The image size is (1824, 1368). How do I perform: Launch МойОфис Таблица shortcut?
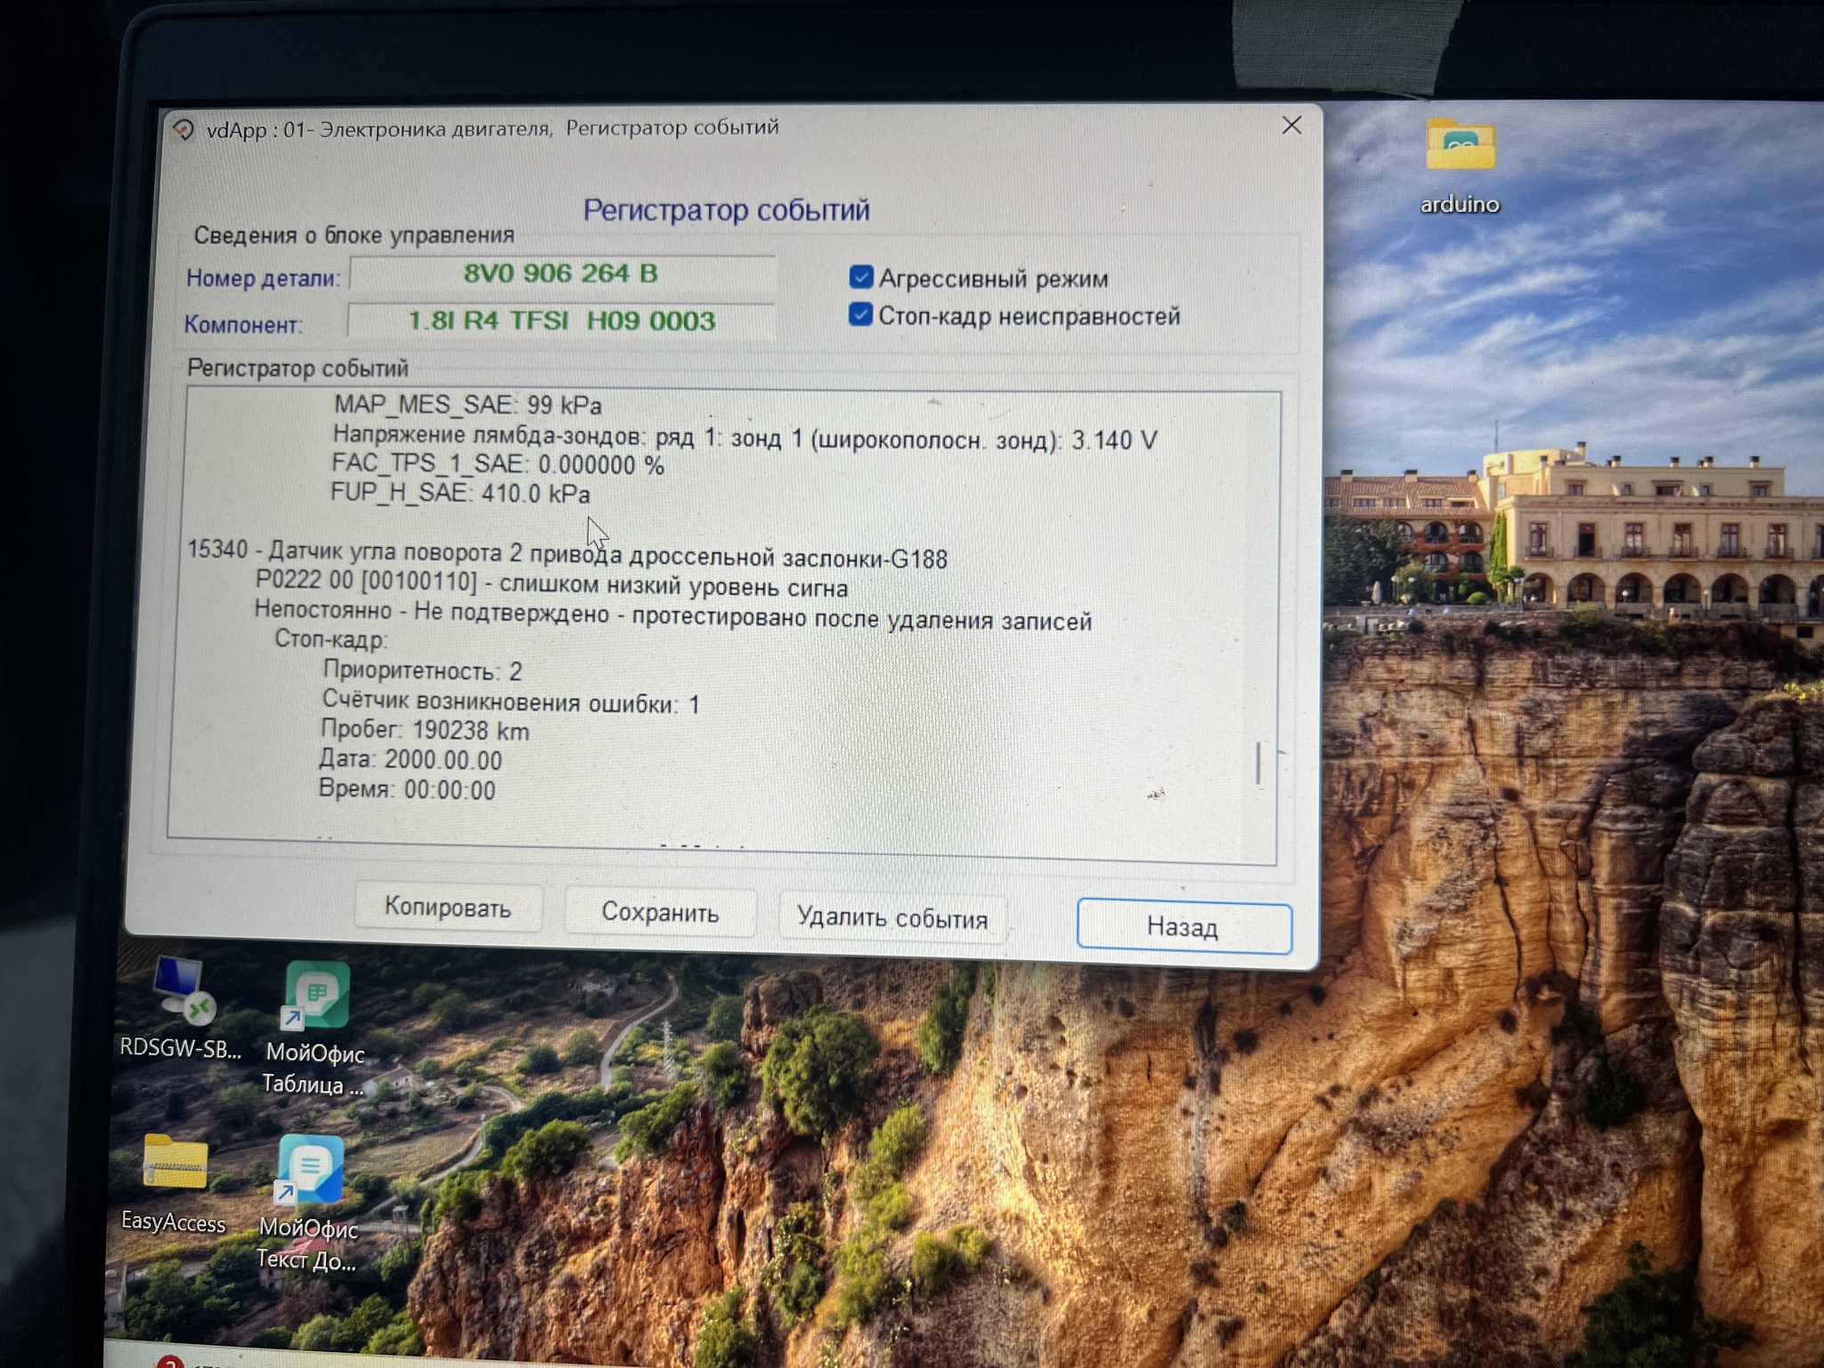pos(315,997)
